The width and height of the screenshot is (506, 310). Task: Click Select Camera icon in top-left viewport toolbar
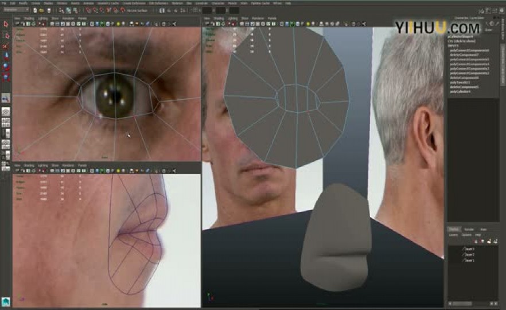coord(17,24)
